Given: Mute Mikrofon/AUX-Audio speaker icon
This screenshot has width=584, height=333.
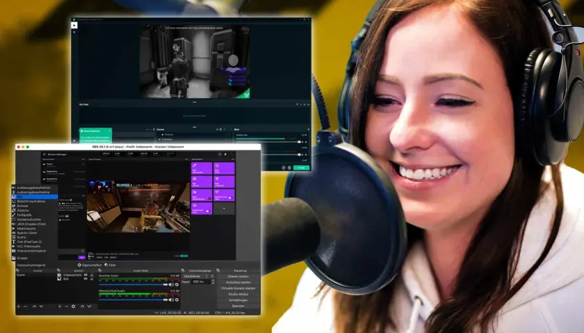Looking at the screenshot, I should coord(171,300).
